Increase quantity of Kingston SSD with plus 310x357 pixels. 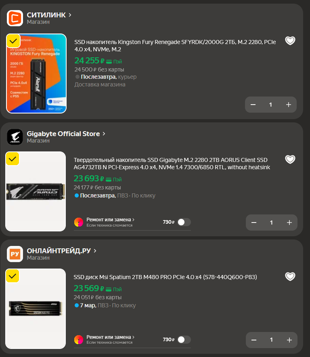point(288,105)
